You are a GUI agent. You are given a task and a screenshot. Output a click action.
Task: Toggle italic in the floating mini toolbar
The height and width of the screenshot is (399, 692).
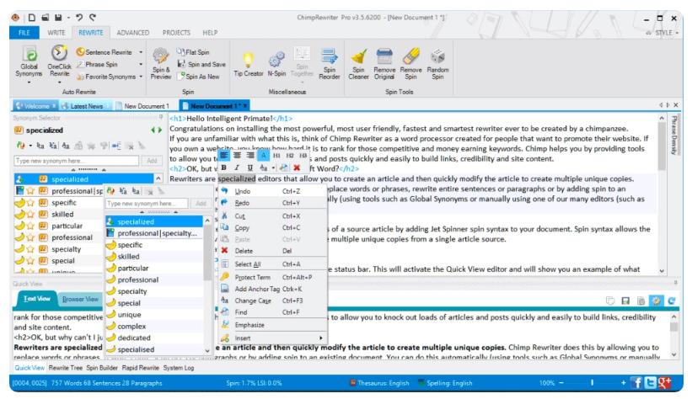235,168
